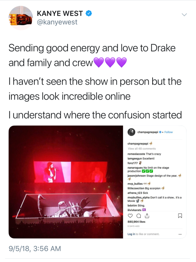The image size is (196, 262).
Task: Open the tweet options chevron
Action: (184, 15)
